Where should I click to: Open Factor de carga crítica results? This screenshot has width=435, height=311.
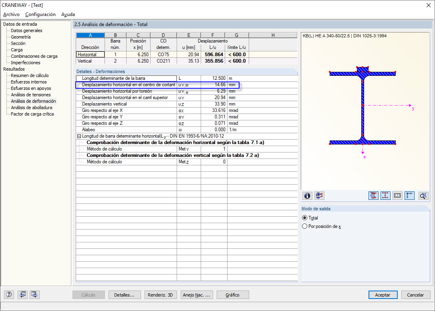pos(32,114)
